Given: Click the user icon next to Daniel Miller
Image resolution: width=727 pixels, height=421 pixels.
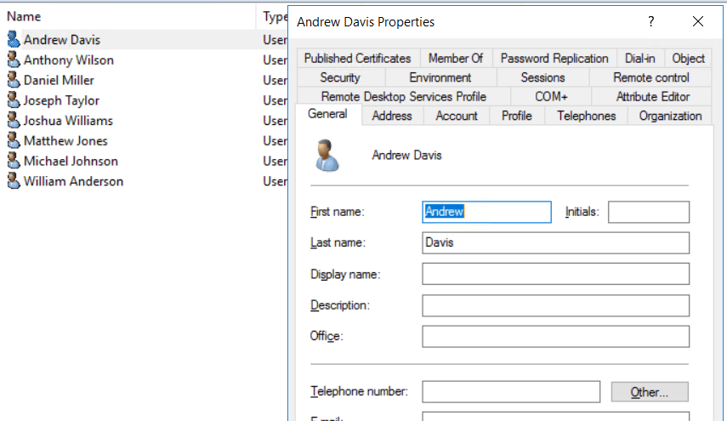Looking at the screenshot, I should pos(13,80).
